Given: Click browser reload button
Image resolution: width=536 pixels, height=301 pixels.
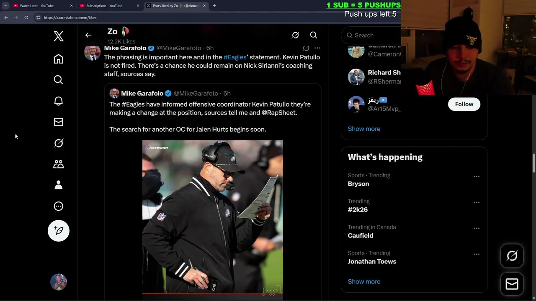Looking at the screenshot, I should [x=26, y=18].
